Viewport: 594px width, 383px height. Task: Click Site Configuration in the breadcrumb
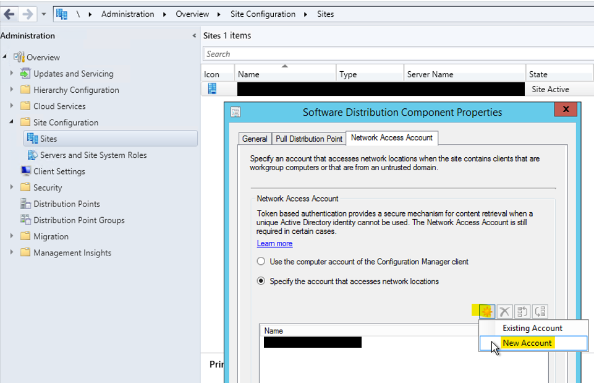263,14
